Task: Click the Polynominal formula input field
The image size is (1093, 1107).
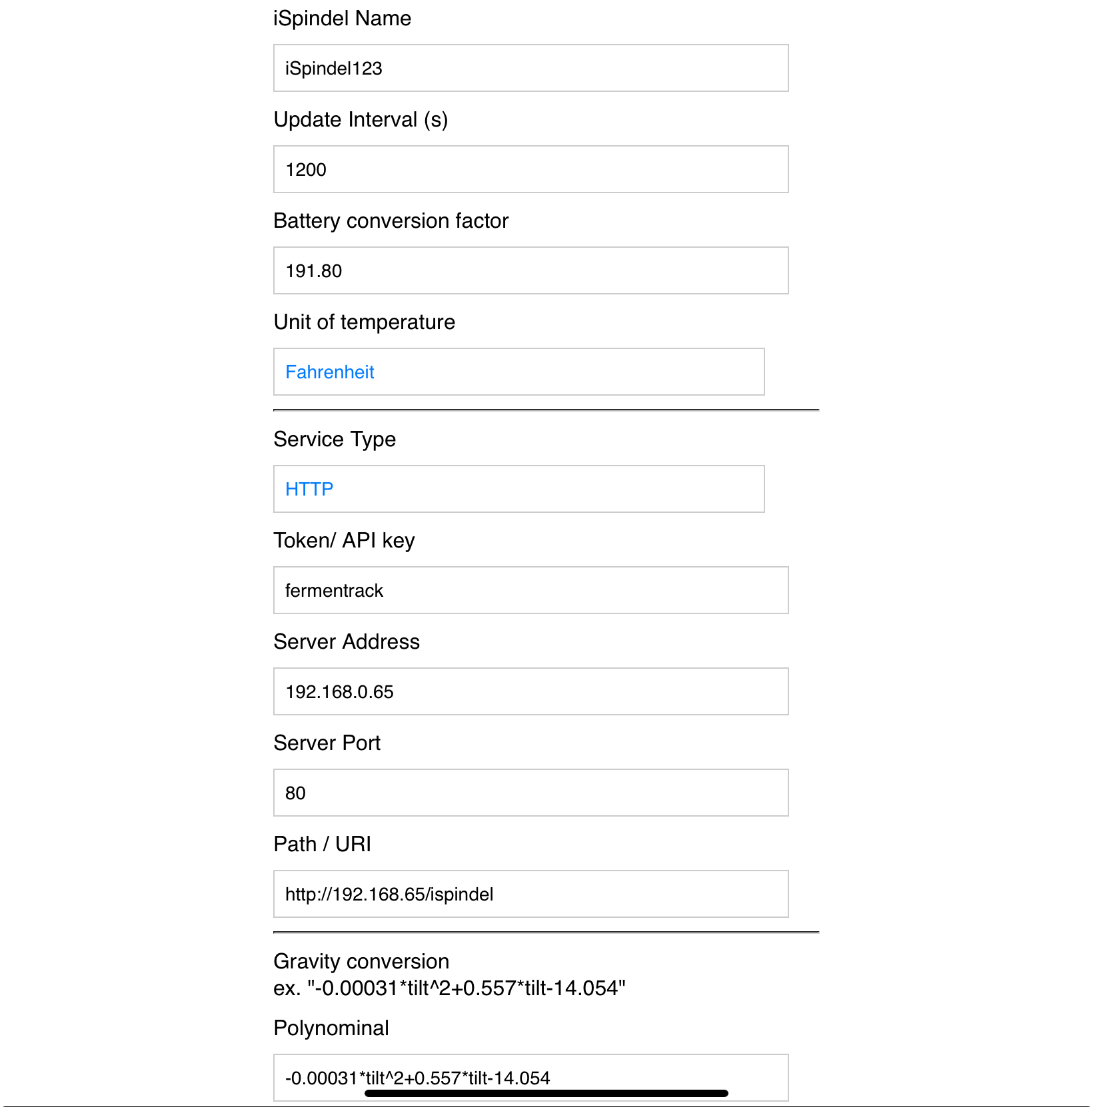Action: (x=531, y=1077)
